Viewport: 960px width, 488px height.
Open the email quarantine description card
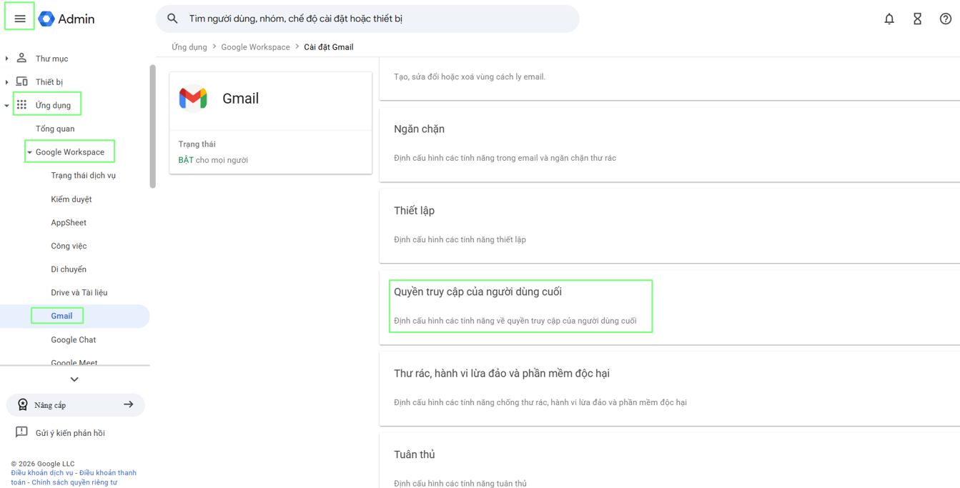pyautogui.click(x=670, y=77)
